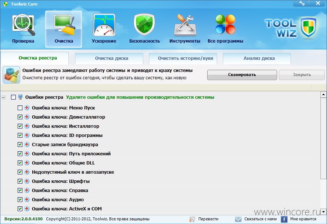Screen dimensions: 327x224
Task: Click the Facebook icon in status bar
Action: pyautogui.click(x=284, y=219)
